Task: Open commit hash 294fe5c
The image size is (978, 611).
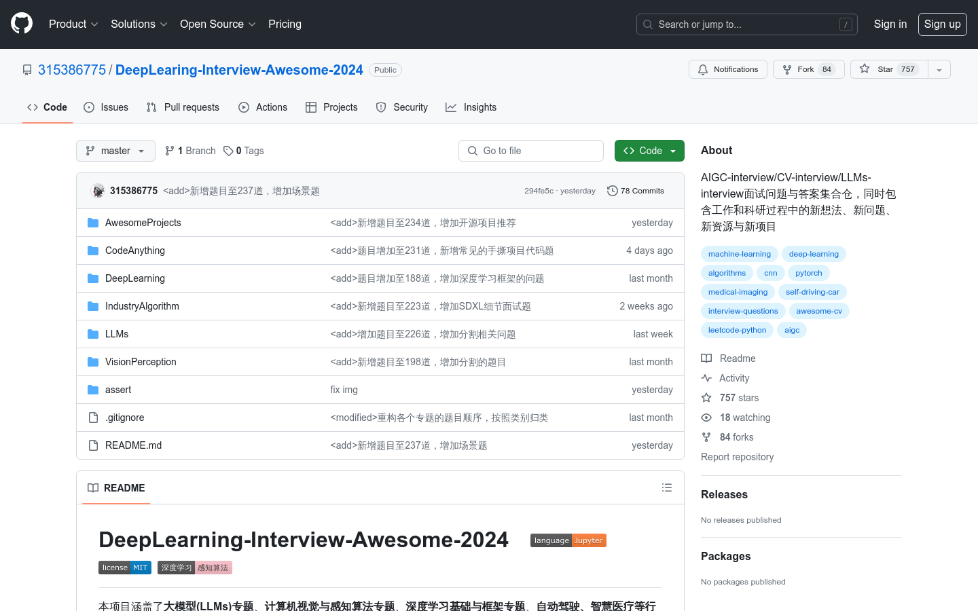Action: 539,191
